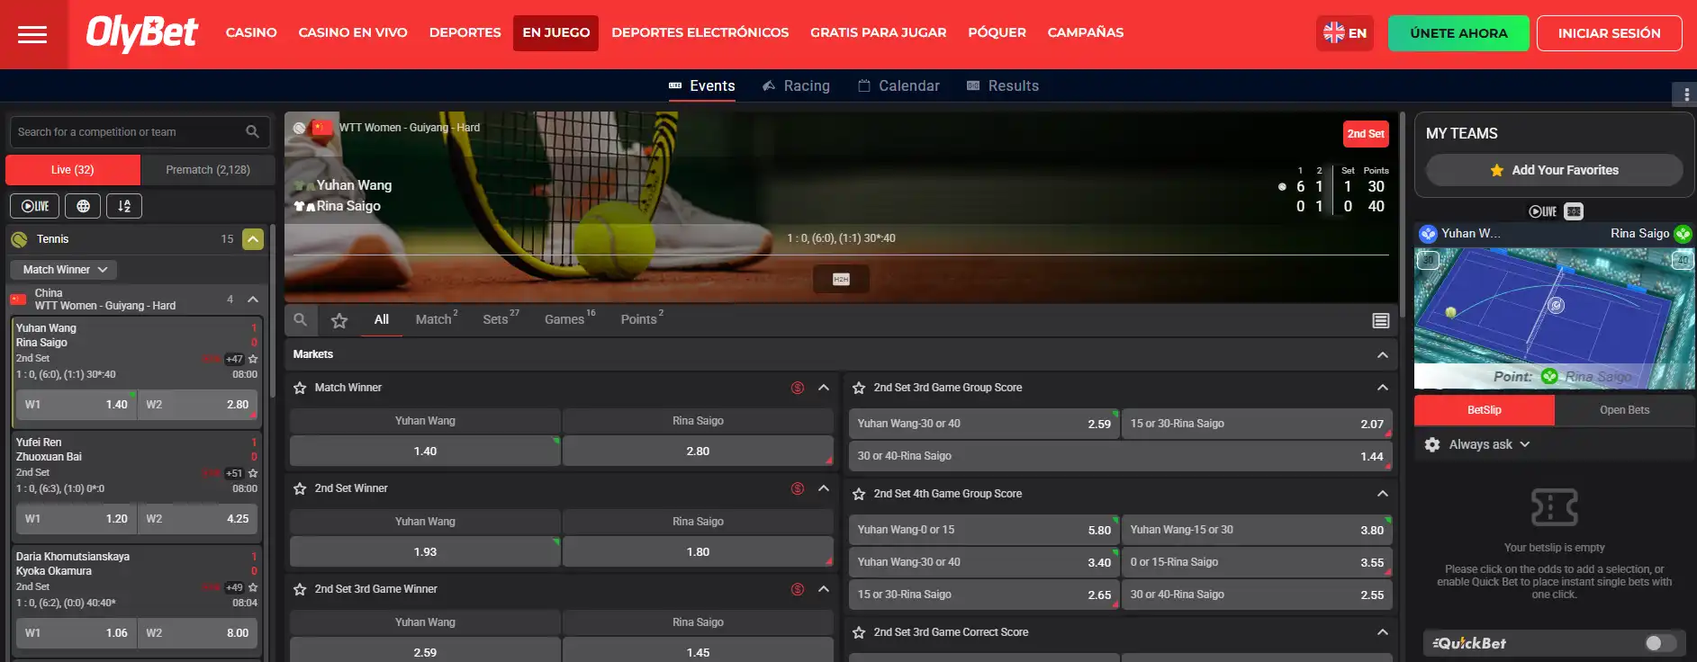
Task: Open the Match Winner dropdown in sidebar
Action: click(x=64, y=270)
